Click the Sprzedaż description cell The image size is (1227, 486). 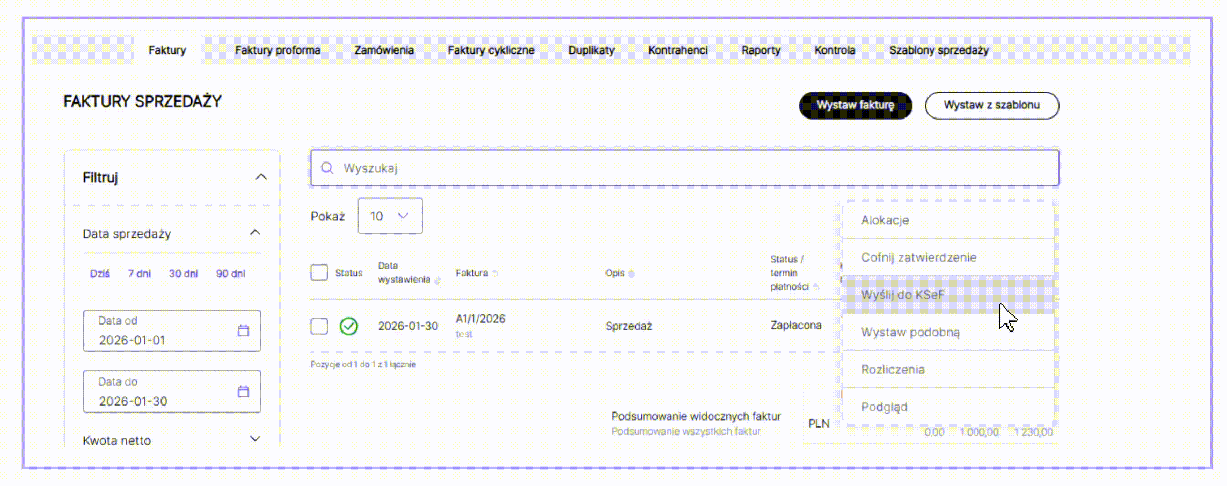pos(629,326)
